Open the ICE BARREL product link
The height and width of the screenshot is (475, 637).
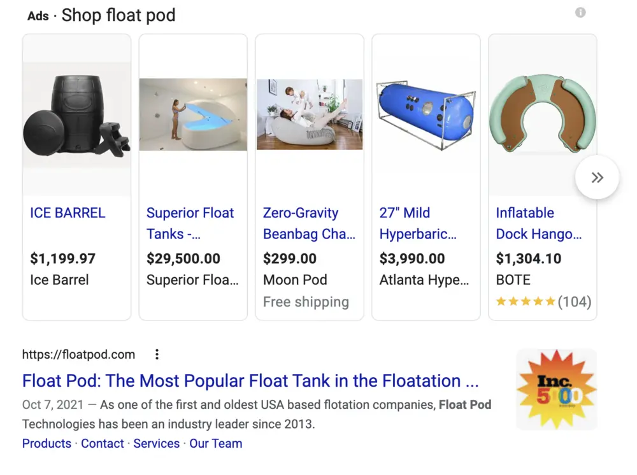[x=68, y=213]
